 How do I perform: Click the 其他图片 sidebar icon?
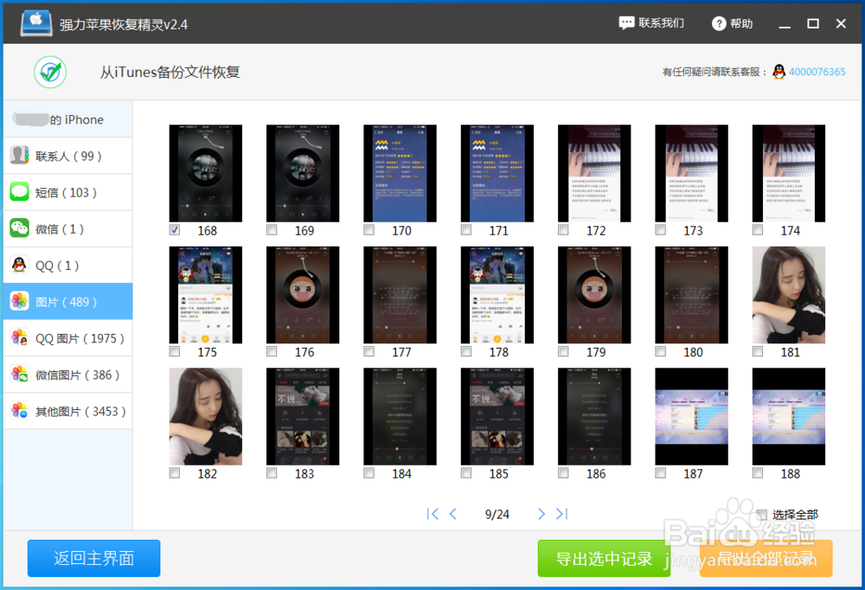(19, 411)
